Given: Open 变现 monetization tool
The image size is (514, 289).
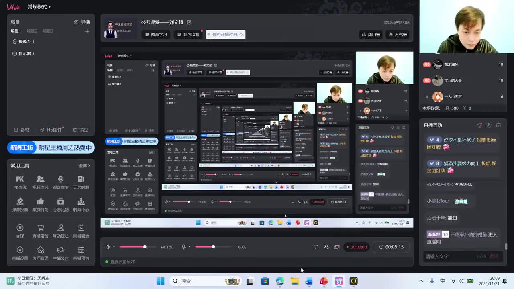Looking at the screenshot, I should pos(20,231).
